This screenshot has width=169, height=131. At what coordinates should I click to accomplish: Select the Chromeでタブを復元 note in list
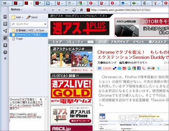click(x=29, y=35)
